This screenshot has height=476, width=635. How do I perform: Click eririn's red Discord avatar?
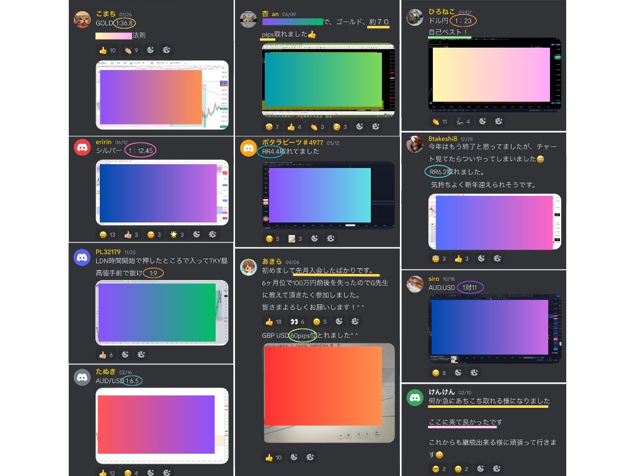point(82,147)
